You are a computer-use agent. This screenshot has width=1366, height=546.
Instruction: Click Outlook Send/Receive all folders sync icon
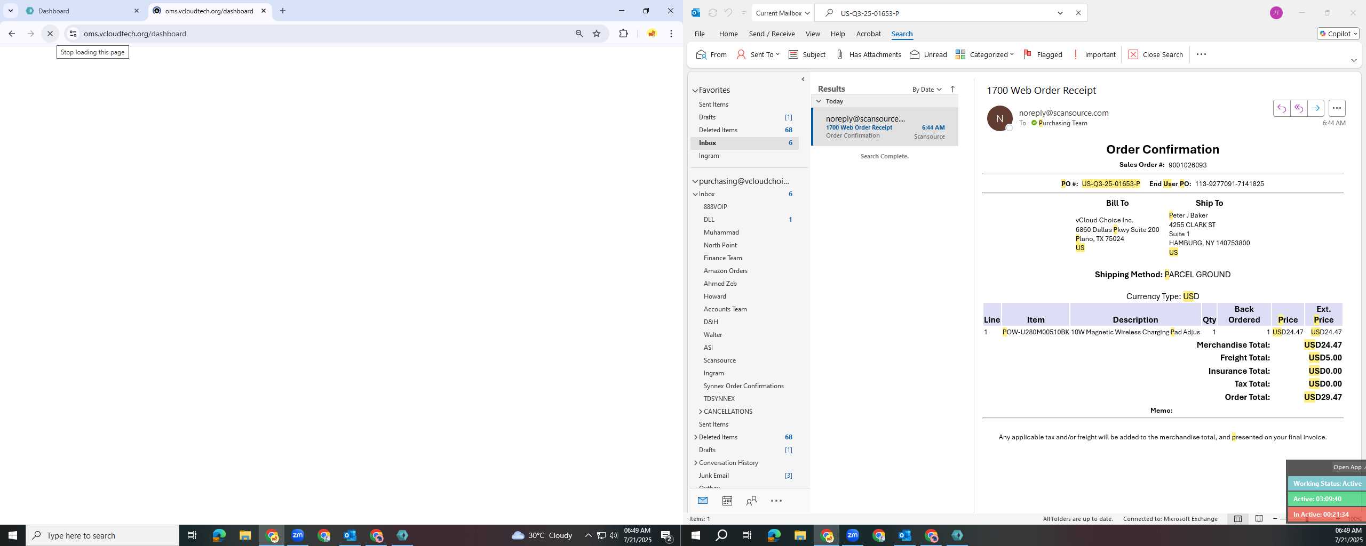point(712,13)
